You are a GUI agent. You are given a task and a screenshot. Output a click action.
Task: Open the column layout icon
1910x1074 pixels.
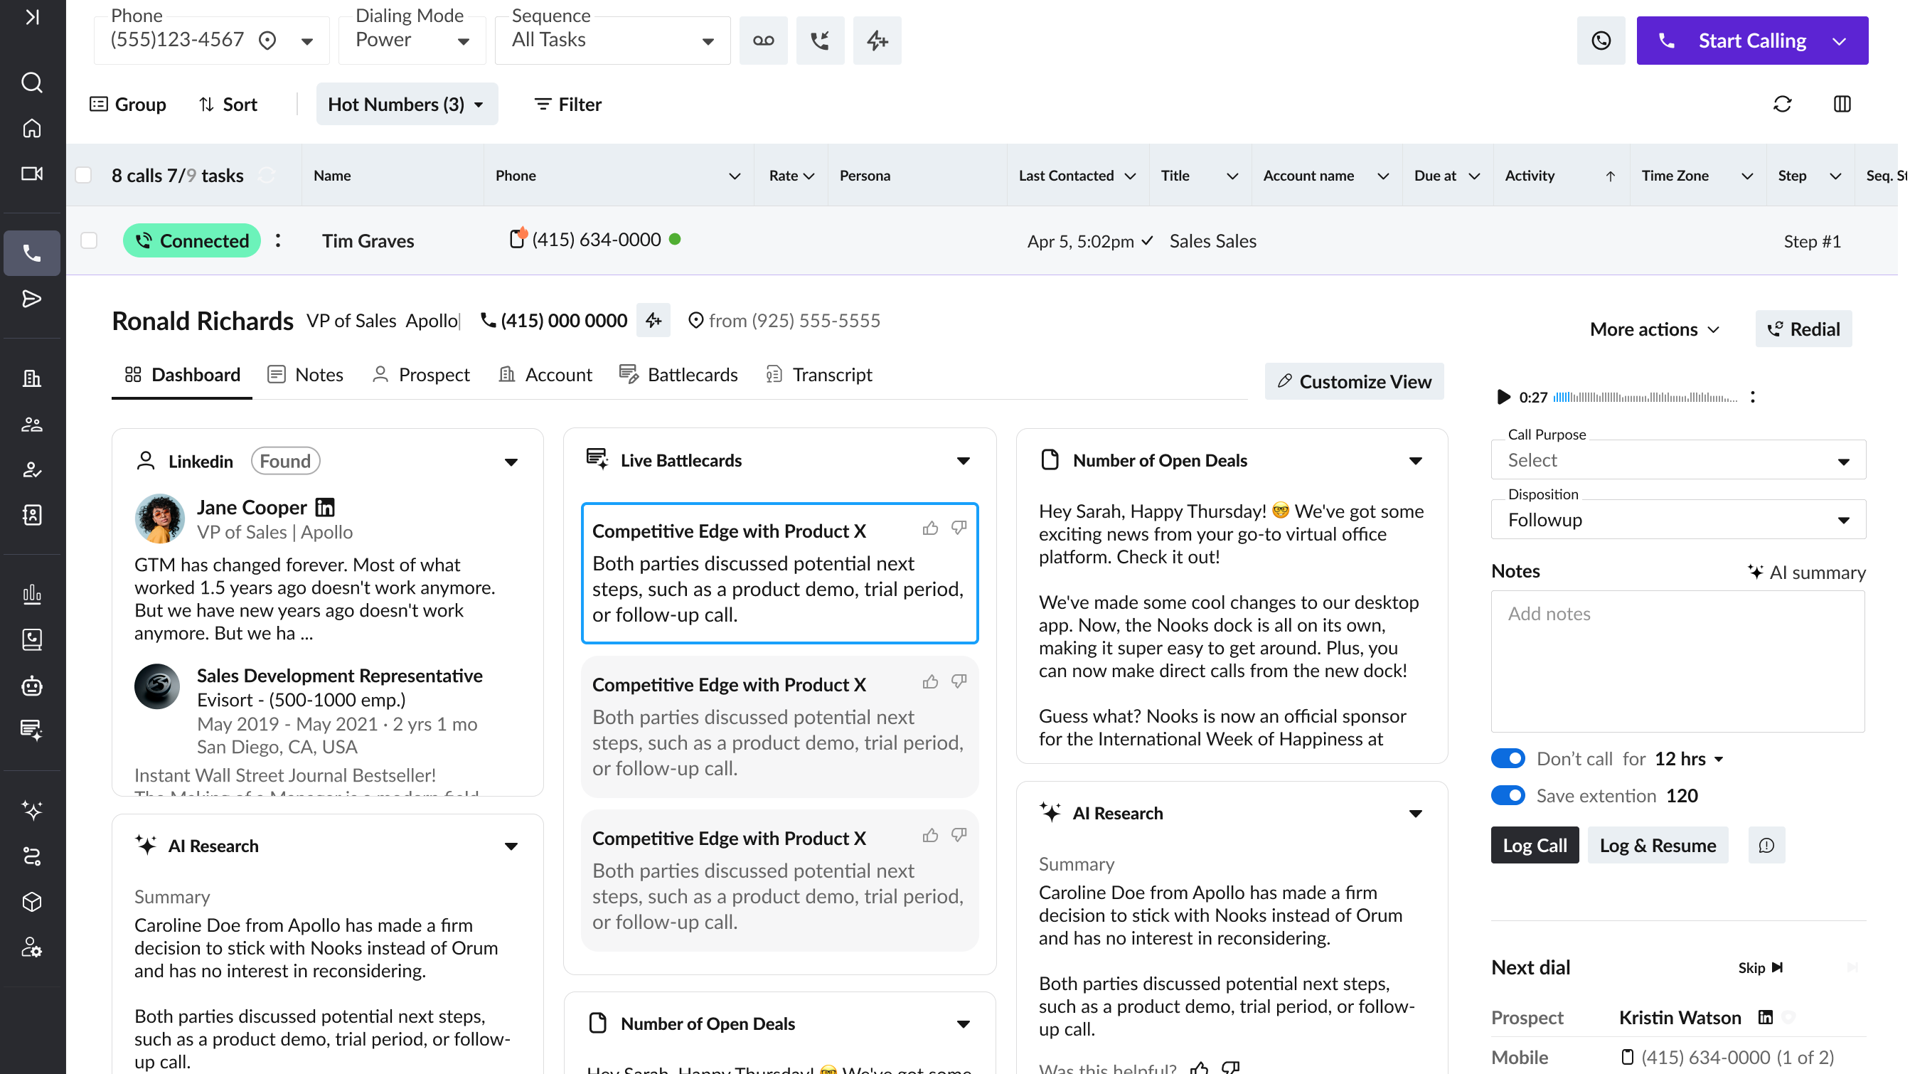[x=1842, y=104]
